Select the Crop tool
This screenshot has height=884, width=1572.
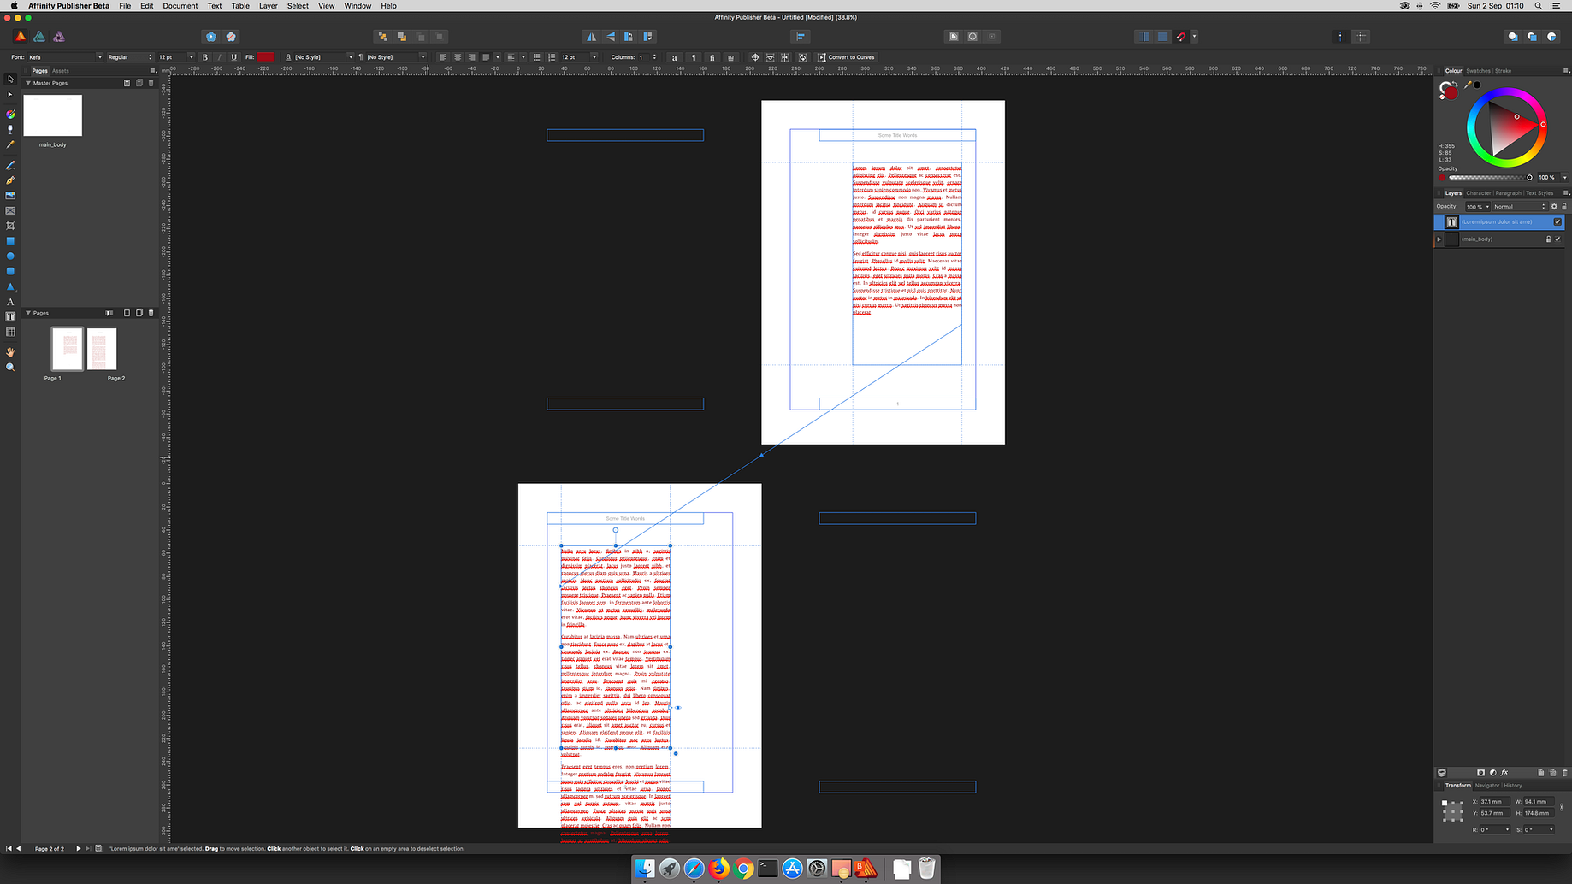tap(10, 226)
